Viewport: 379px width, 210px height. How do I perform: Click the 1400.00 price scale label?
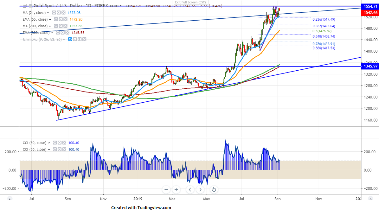tap(370, 51)
